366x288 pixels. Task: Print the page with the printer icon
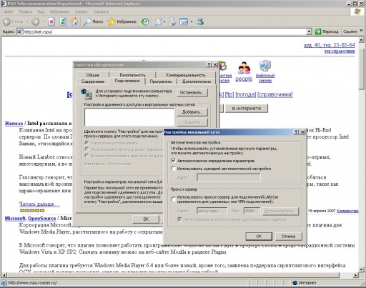(x=172, y=21)
